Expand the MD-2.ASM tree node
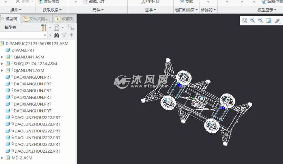Screen dimensions: 283x164 point(2,158)
